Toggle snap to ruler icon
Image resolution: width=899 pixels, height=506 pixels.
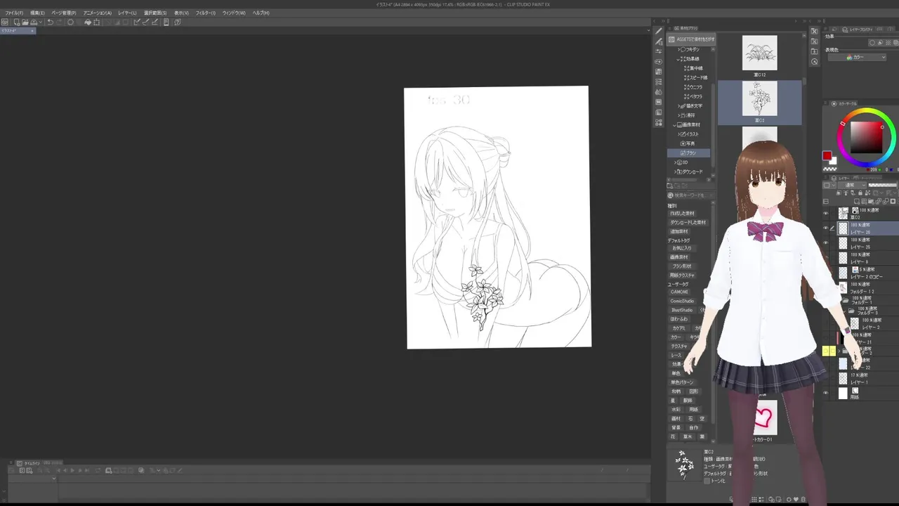pyautogui.click(x=138, y=22)
